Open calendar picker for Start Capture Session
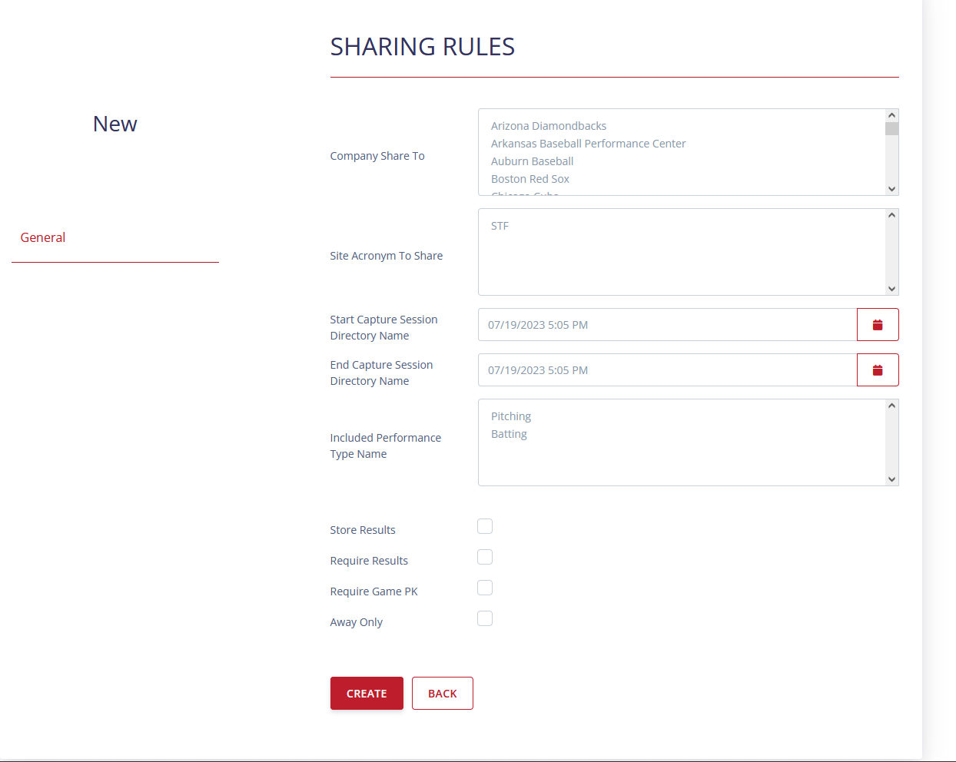Viewport: 956px width, 762px height. click(x=877, y=325)
